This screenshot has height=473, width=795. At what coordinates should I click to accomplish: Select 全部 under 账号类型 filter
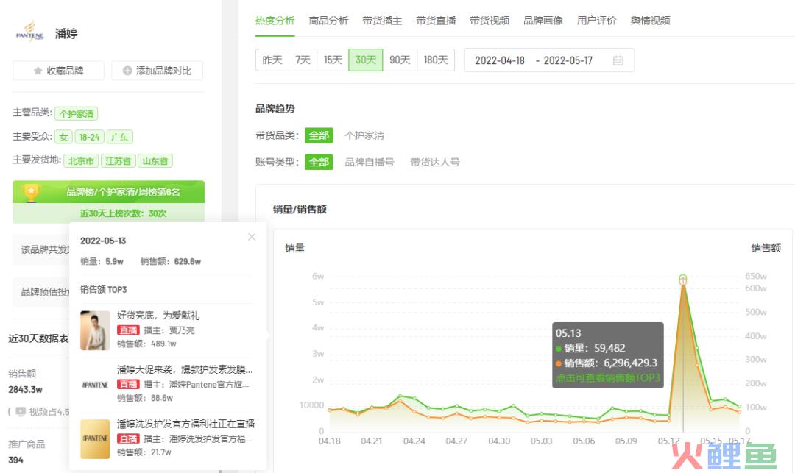tap(319, 162)
